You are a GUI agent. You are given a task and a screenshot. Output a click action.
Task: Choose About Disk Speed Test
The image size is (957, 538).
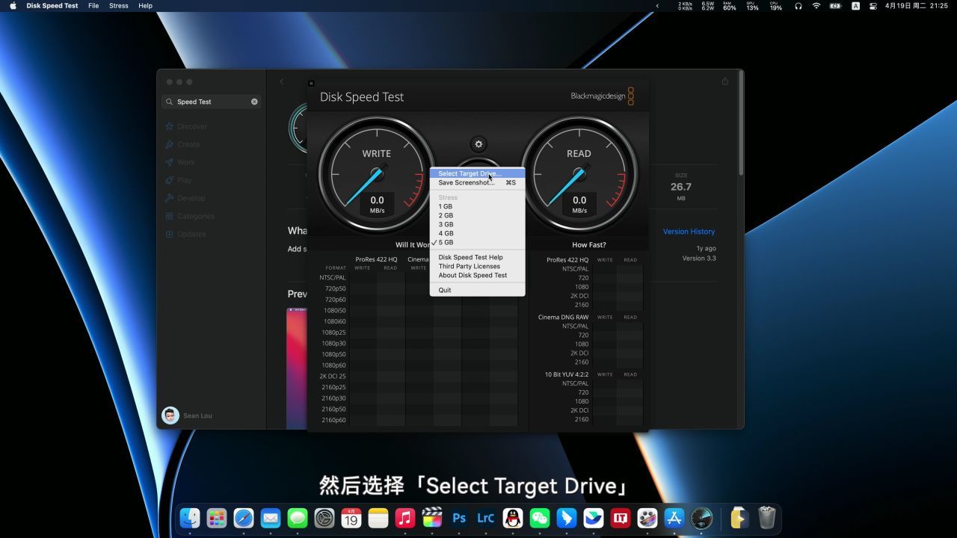pyautogui.click(x=477, y=275)
